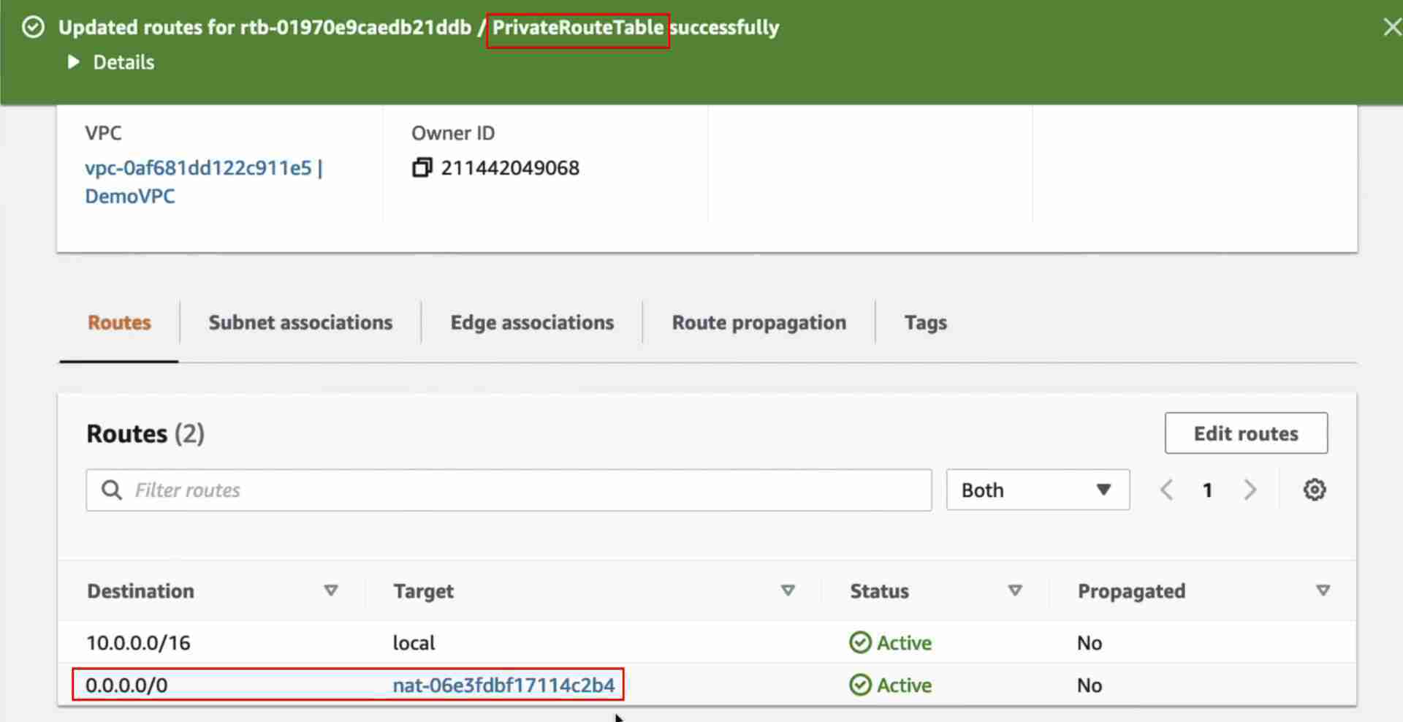1403x722 pixels.
Task: Click Propagated No in 0.0.0.0/0 row
Action: click(1090, 685)
